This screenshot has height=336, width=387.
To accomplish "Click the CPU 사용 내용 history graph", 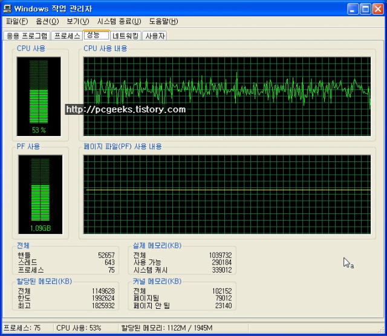I will pos(227,97).
